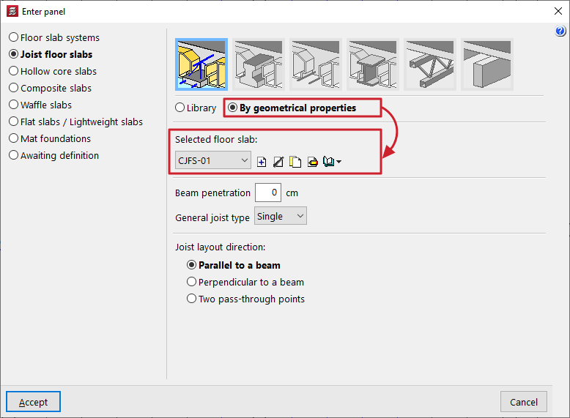Open the CJFS-01 floor slab dropdown
Screen dimensions: 570x418
pyautogui.click(x=213, y=160)
